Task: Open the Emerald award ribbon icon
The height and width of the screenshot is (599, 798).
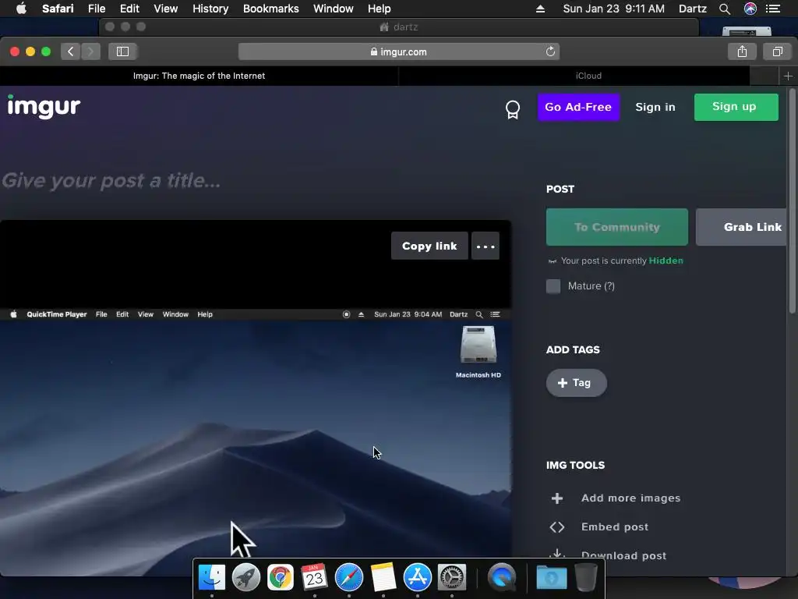Action: coord(513,109)
